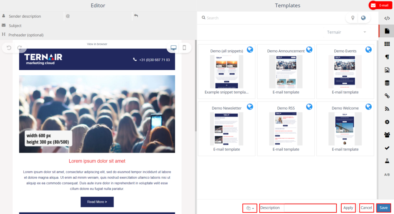Click the sender address @ field
The height and width of the screenshot is (214, 394).
[98, 16]
